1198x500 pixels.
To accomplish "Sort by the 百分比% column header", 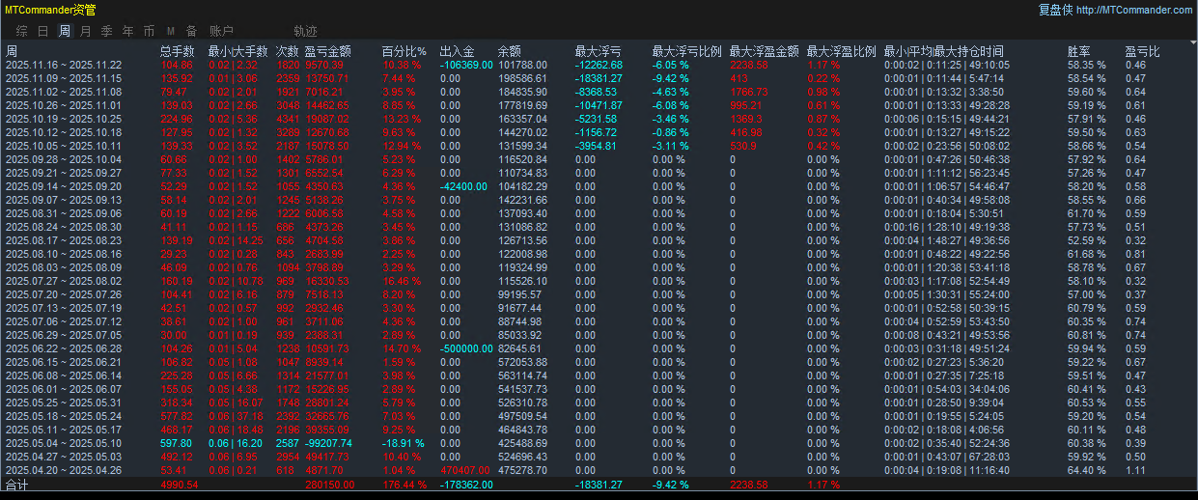I will coord(404,51).
